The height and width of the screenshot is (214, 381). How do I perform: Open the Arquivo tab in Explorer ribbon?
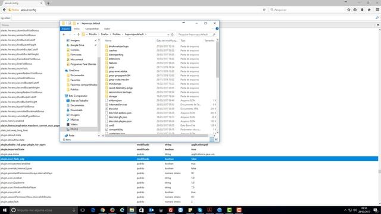click(65, 29)
